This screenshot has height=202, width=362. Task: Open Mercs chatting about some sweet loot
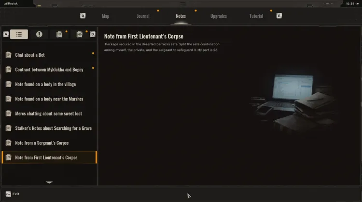(x=49, y=114)
